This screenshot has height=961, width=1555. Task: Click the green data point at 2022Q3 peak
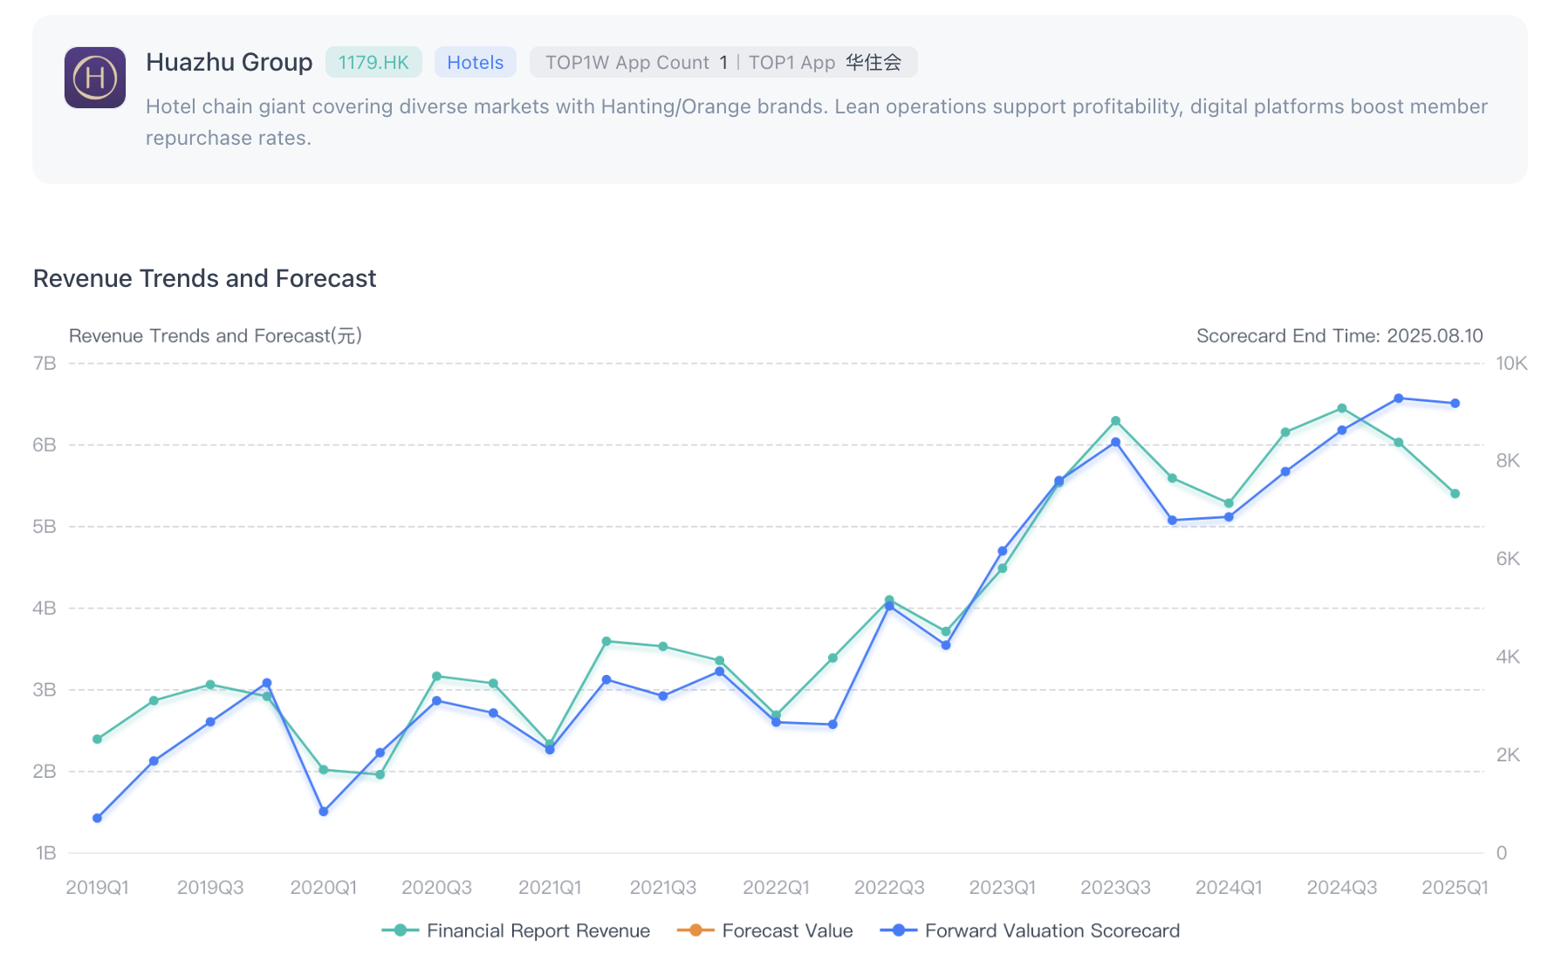point(889,599)
